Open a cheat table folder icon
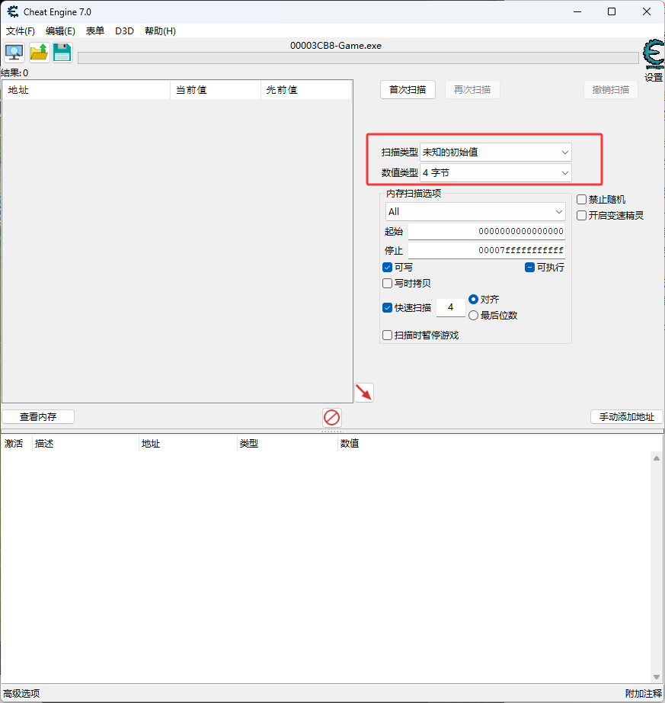This screenshot has height=703, width=665. tap(39, 53)
